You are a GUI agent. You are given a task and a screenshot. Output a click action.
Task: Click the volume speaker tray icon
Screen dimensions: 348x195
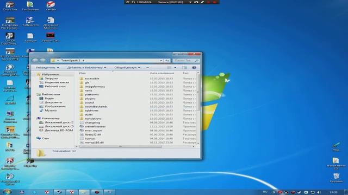pos(319,192)
